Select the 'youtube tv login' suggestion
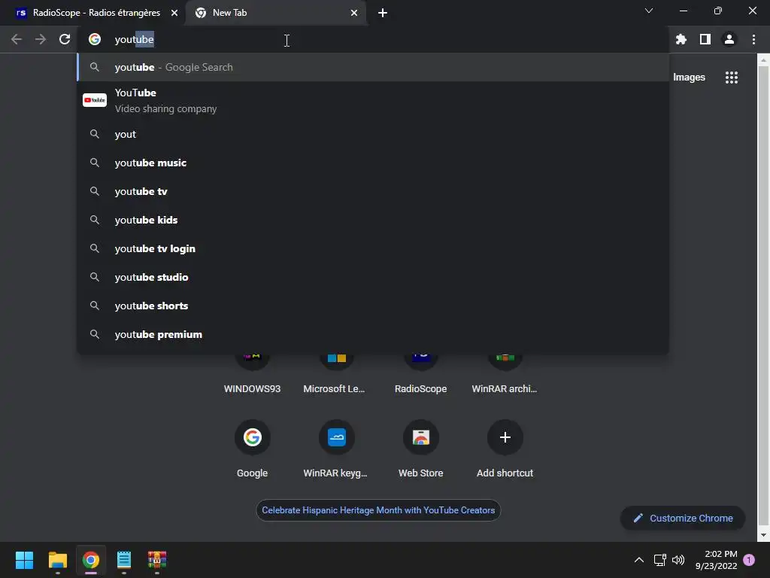770x578 pixels. 373,248
